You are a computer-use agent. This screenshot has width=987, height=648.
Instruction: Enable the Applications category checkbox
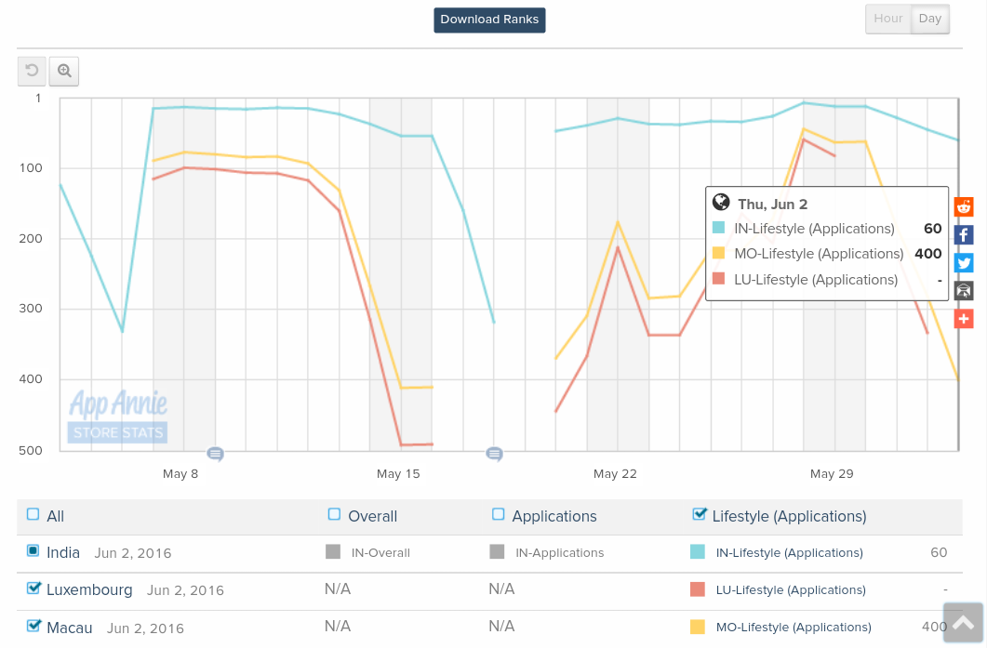tap(499, 515)
